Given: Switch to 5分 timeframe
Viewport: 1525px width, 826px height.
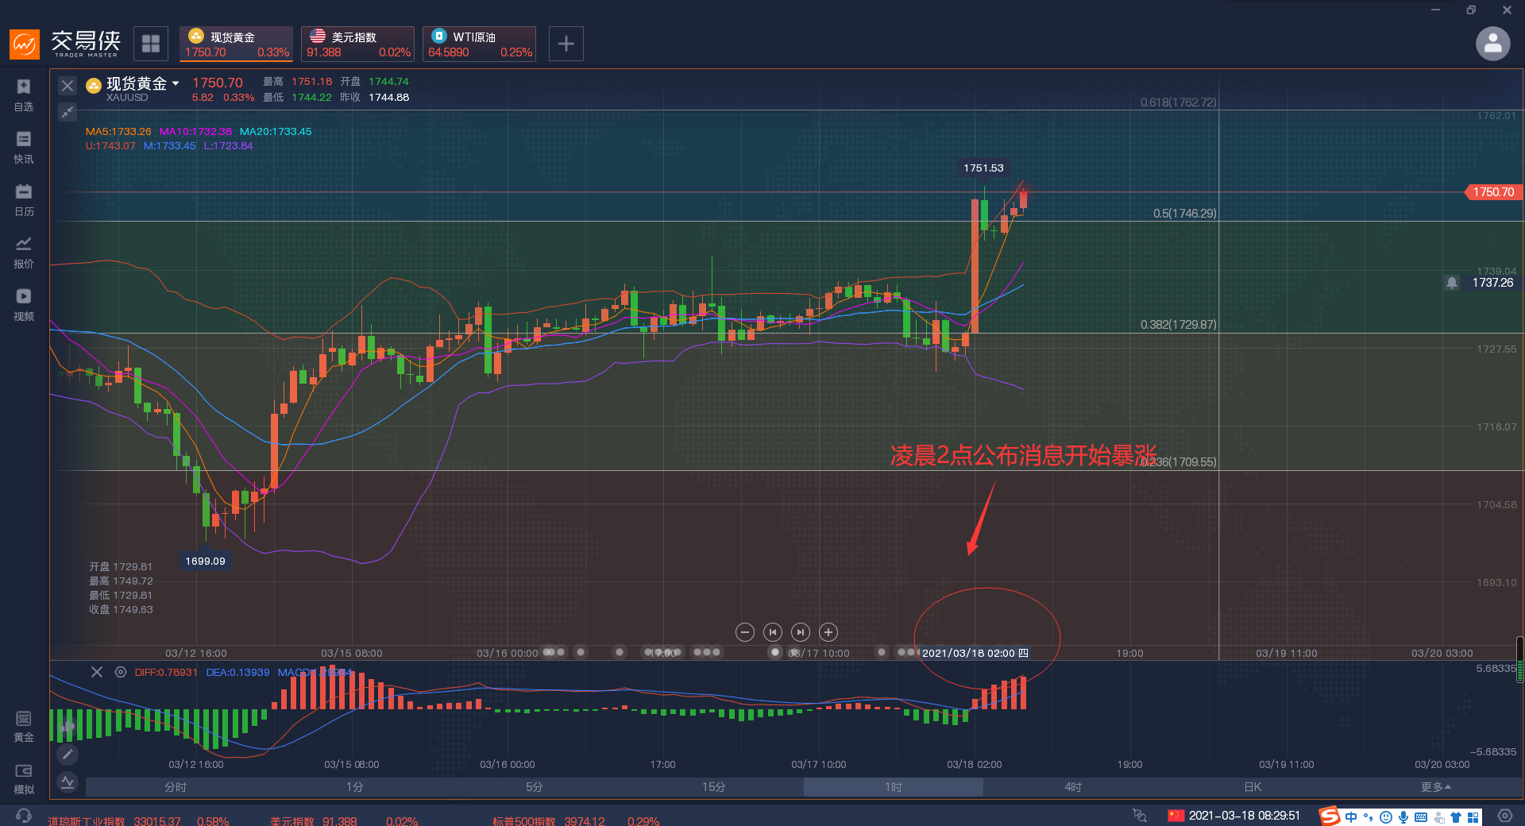Looking at the screenshot, I should (535, 787).
